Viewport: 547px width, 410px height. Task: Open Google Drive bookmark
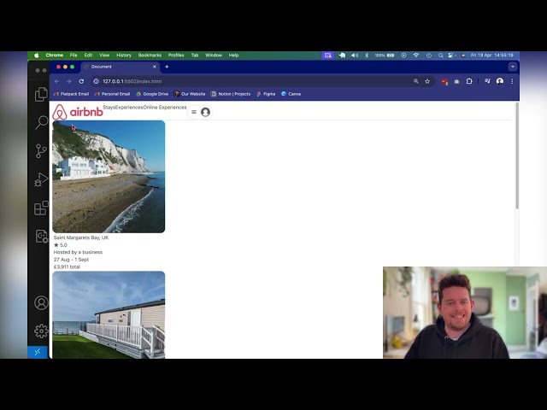(152, 94)
